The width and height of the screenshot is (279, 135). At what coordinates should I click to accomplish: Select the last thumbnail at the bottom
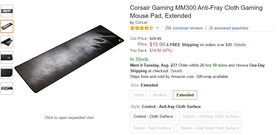tap(7, 88)
